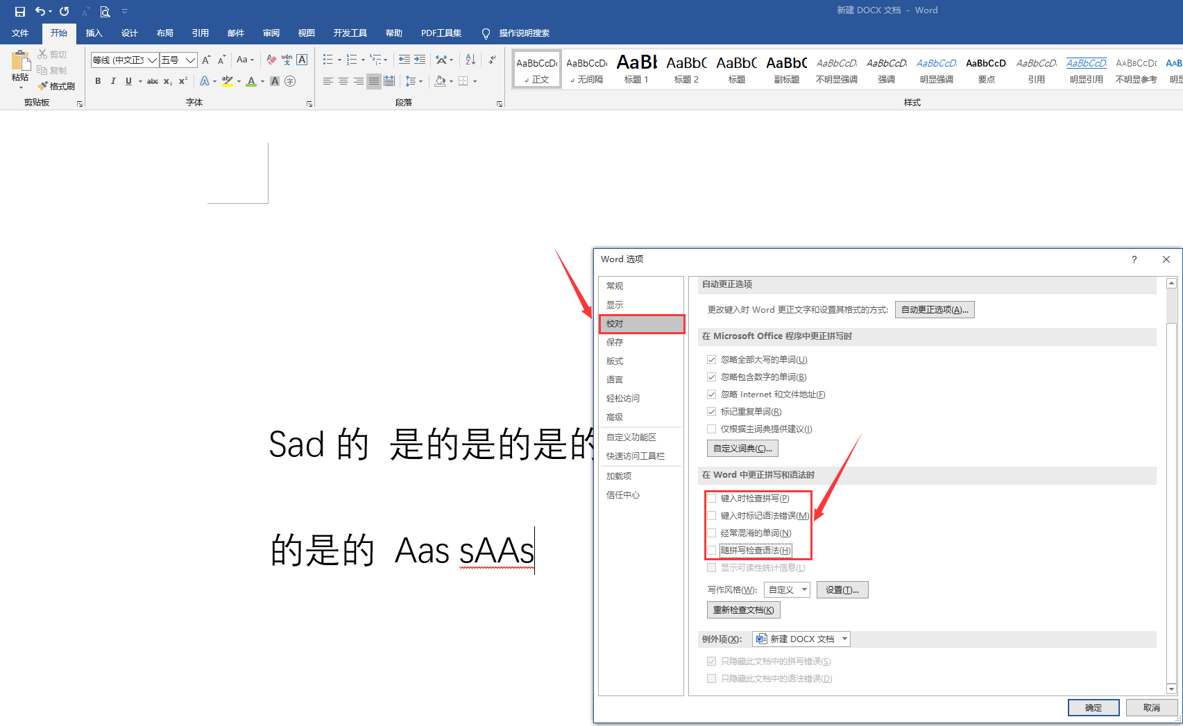Image resolution: width=1183 pixels, height=726 pixels.
Task: Click the paragraph shading fill button
Action: click(440, 81)
